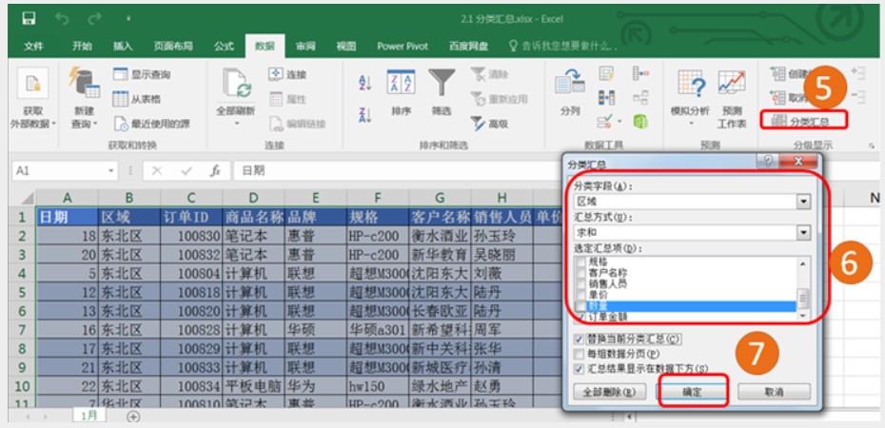Viewport: 885px width, 428px height.
Task: Check the 单价 checkbox
Action: (x=580, y=294)
